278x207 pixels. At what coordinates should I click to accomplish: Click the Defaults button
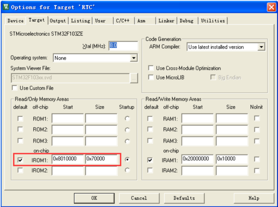(x=184, y=198)
